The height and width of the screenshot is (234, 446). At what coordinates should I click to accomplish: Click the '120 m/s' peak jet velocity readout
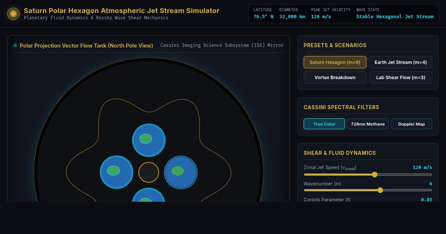point(321,16)
